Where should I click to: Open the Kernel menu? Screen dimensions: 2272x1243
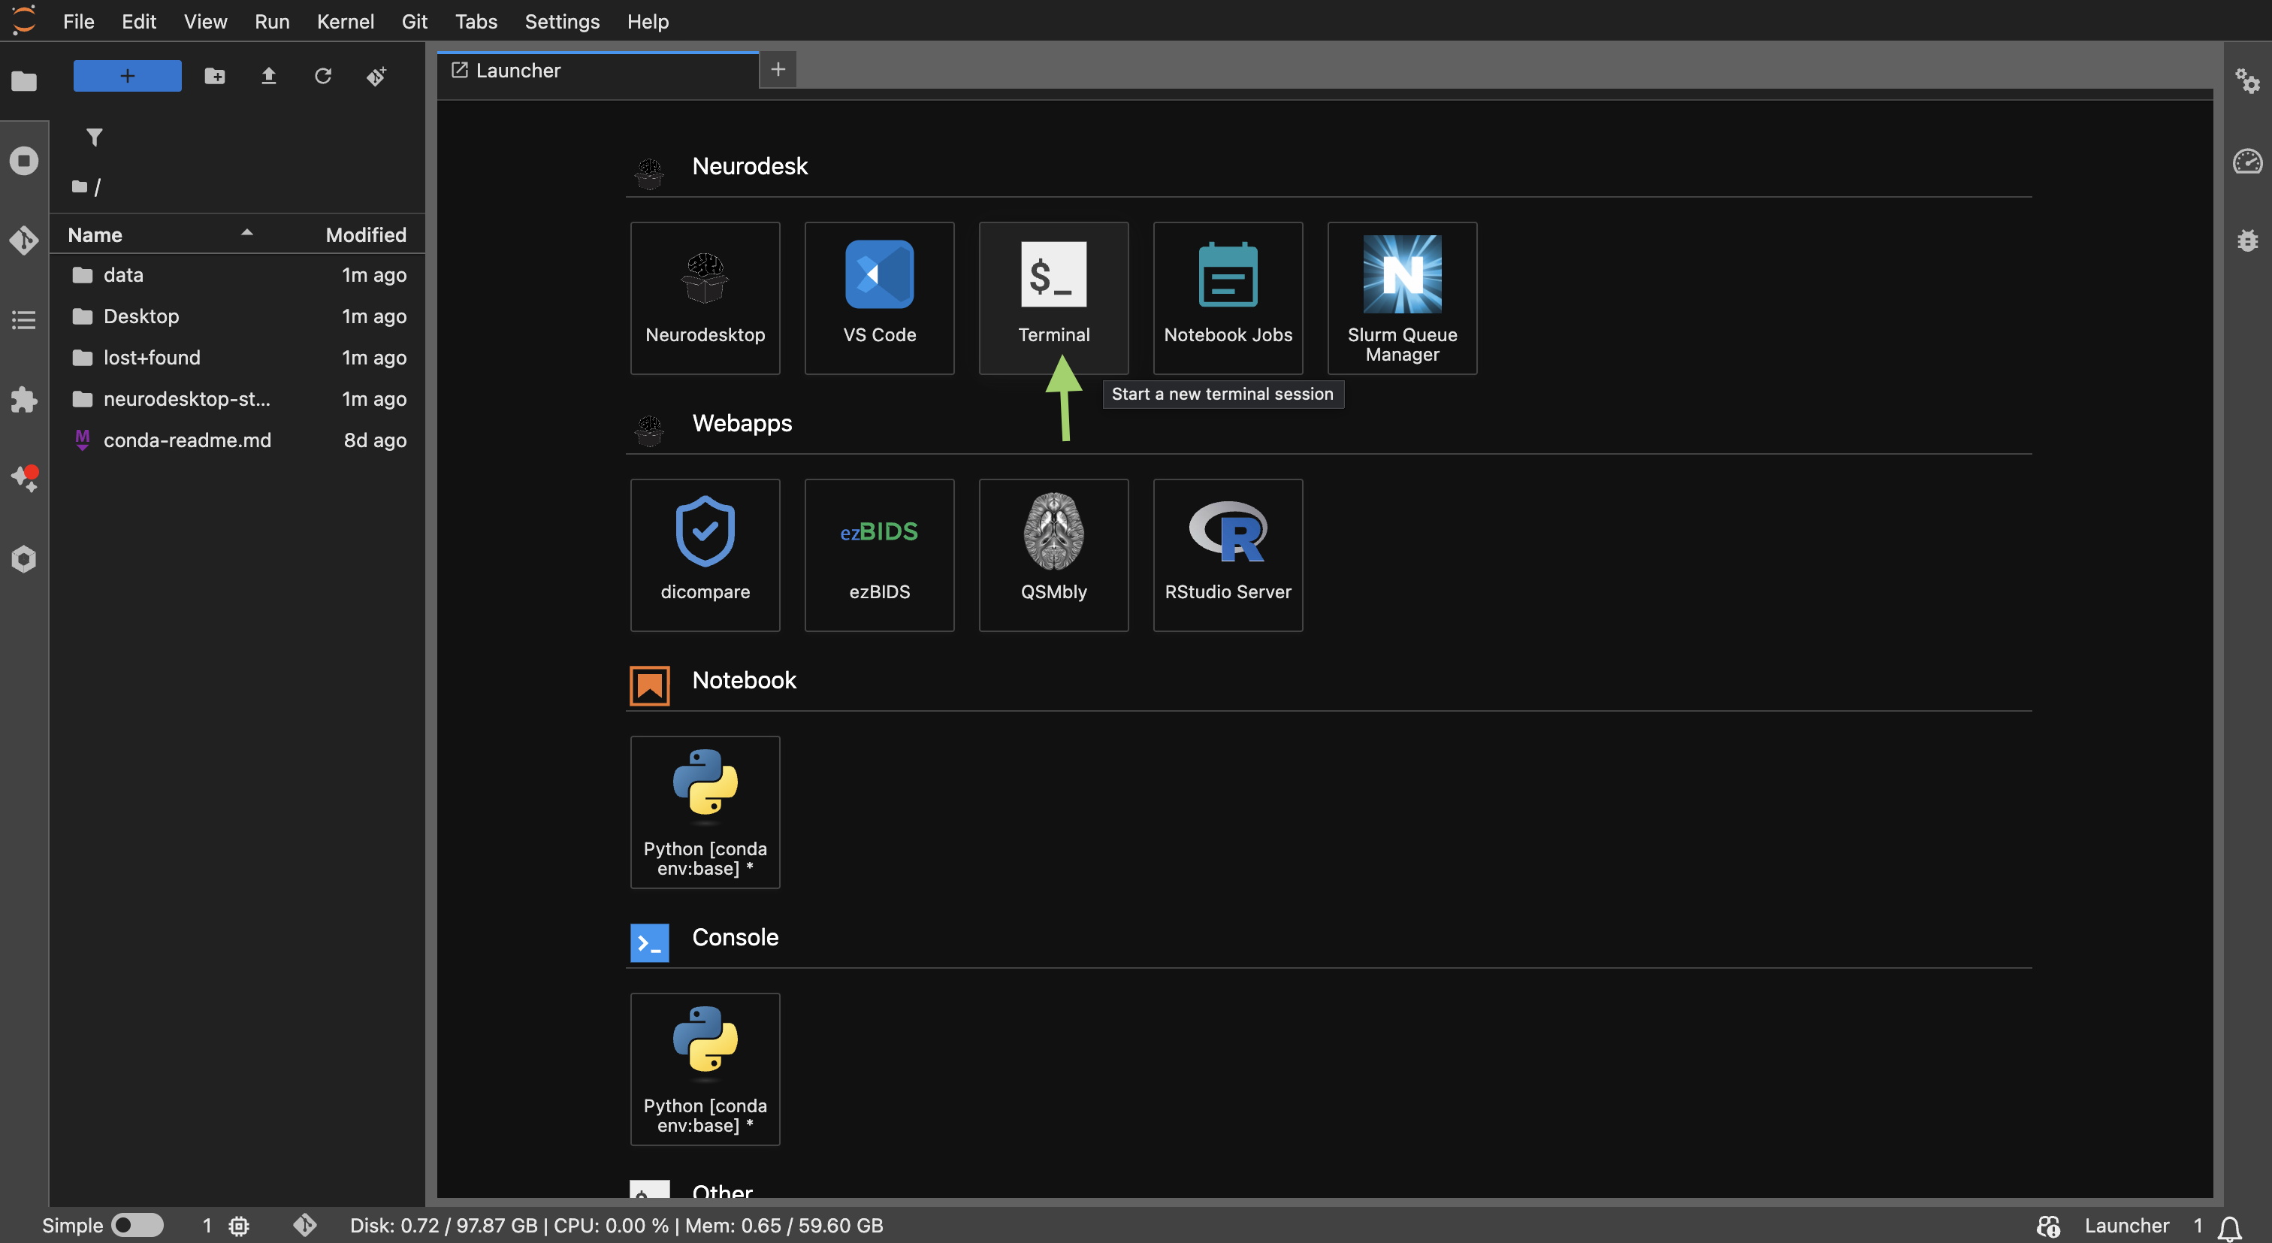[x=345, y=21]
